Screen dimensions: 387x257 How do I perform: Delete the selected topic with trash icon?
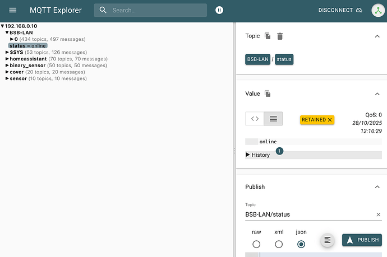[x=280, y=36]
